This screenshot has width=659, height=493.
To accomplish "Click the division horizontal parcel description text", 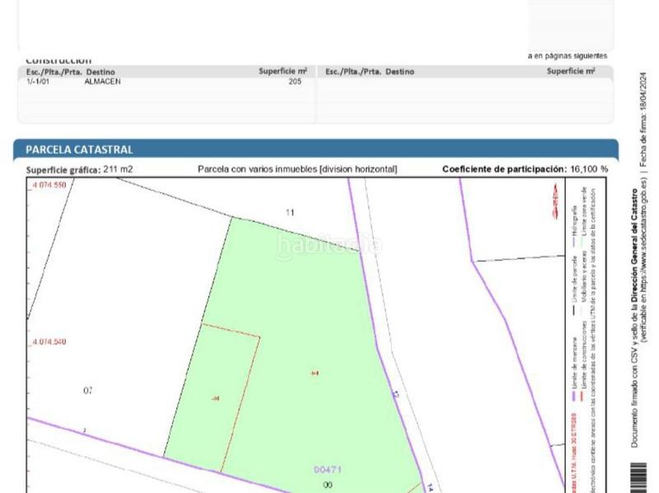I will pyautogui.click(x=297, y=170).
